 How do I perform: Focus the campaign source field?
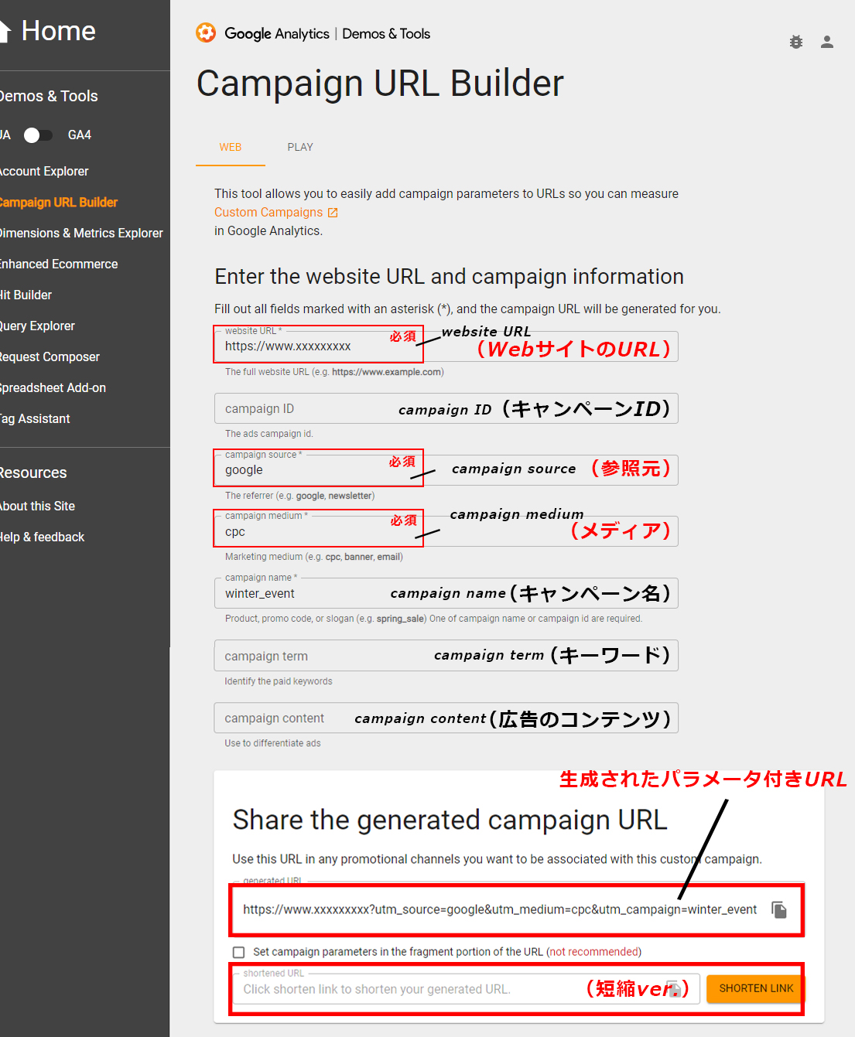pyautogui.click(x=446, y=470)
